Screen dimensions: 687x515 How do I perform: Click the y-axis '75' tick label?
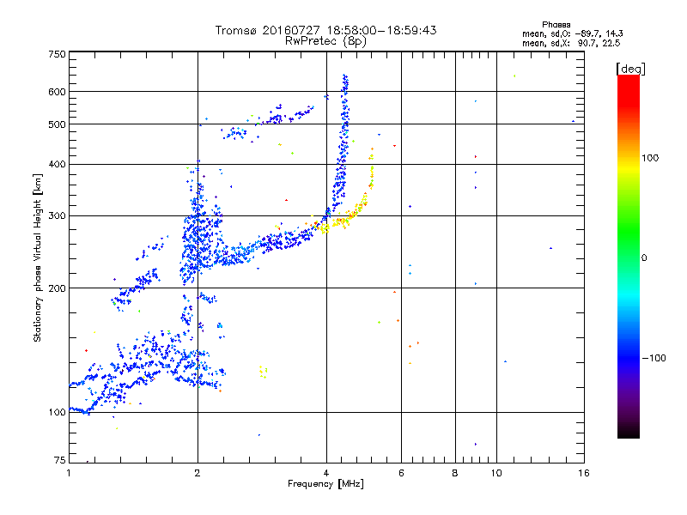tap(59, 460)
